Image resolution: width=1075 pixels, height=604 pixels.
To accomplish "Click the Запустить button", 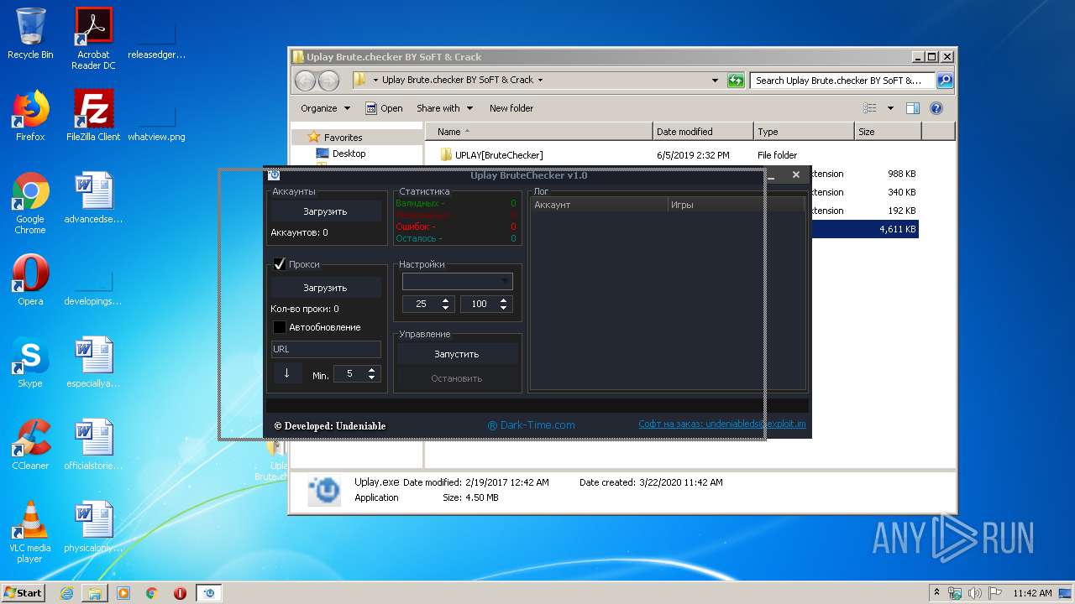I will click(x=457, y=354).
